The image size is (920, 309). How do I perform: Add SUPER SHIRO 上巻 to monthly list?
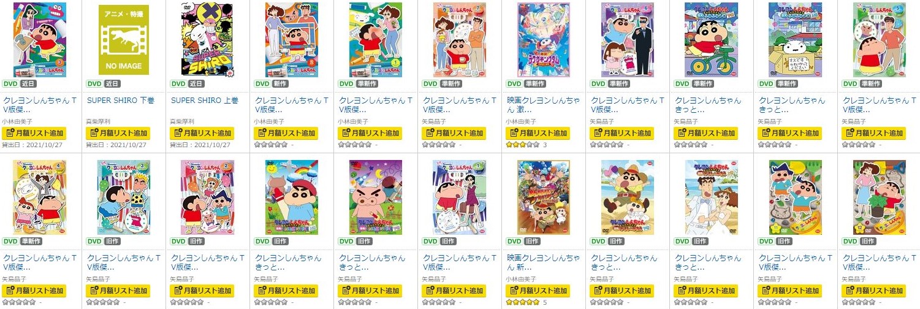202,133
